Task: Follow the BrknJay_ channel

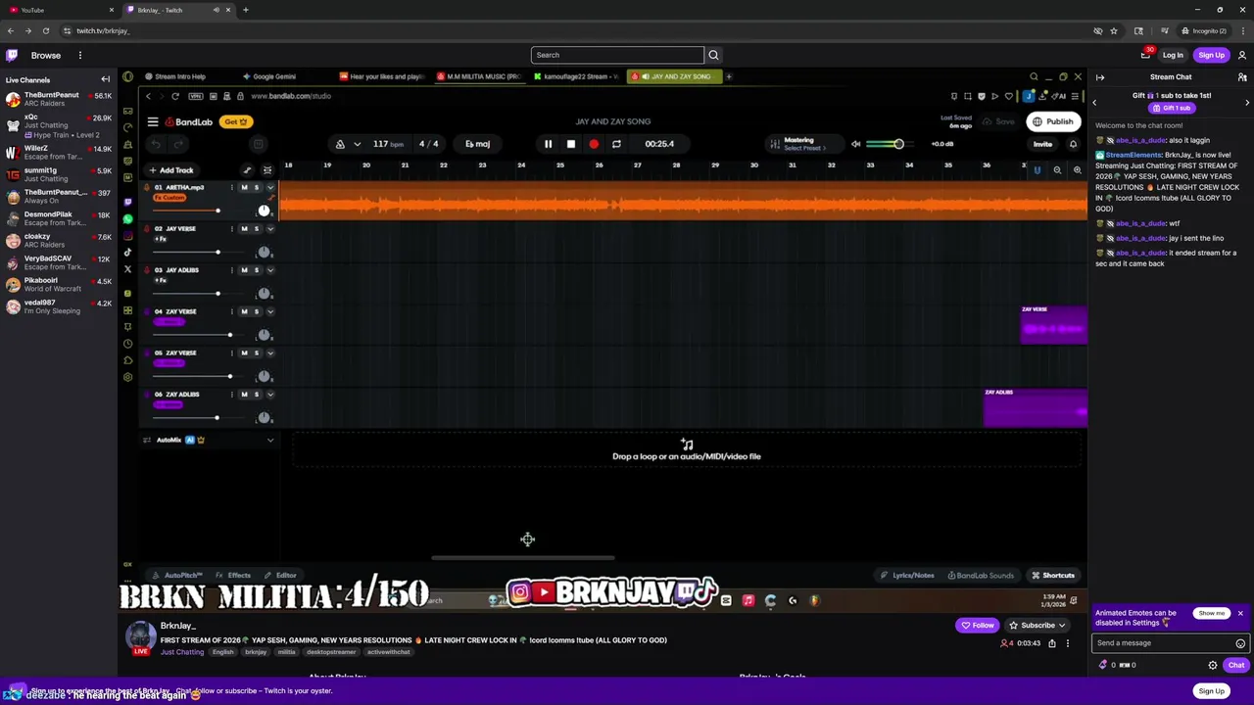Action: 977,625
